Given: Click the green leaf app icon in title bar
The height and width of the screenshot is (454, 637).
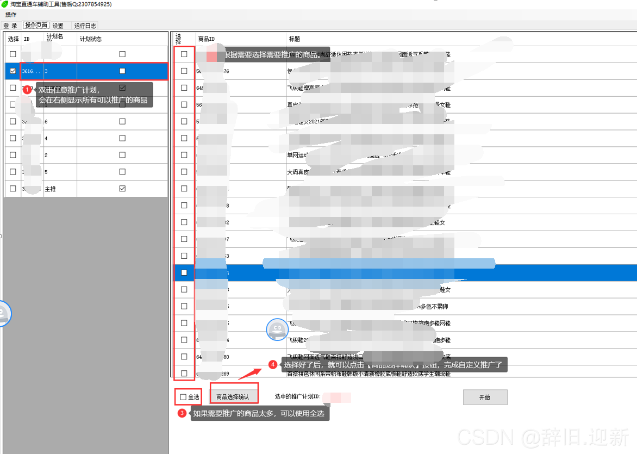Looking at the screenshot, I should coord(4,4).
